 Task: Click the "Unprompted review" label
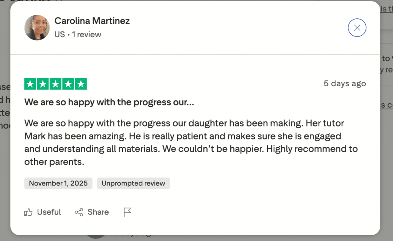pos(133,183)
